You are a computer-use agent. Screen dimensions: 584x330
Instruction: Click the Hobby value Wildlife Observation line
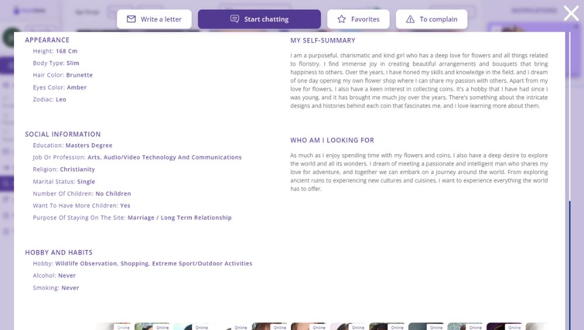pyautogui.click(x=154, y=263)
